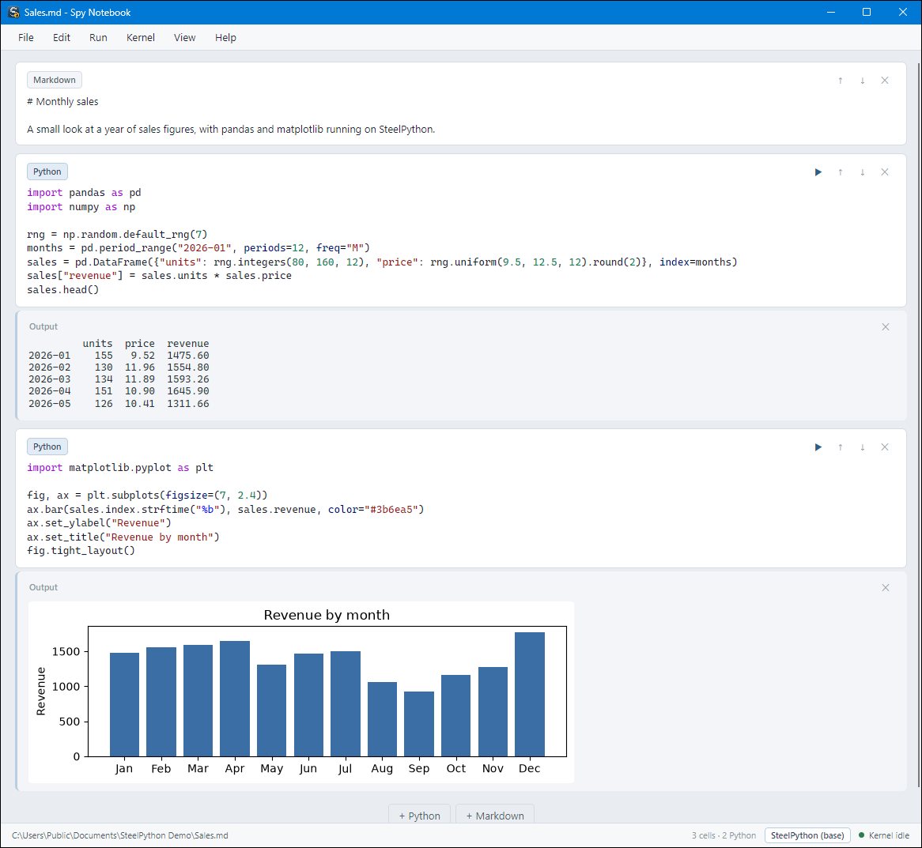Click the Output label above the chart
Viewport: 922px width, 848px height.
point(43,588)
